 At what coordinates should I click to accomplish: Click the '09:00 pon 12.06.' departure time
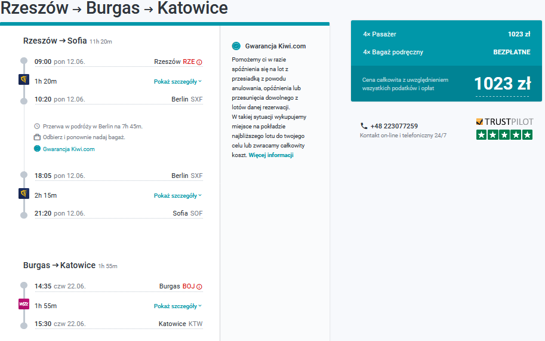[60, 62]
